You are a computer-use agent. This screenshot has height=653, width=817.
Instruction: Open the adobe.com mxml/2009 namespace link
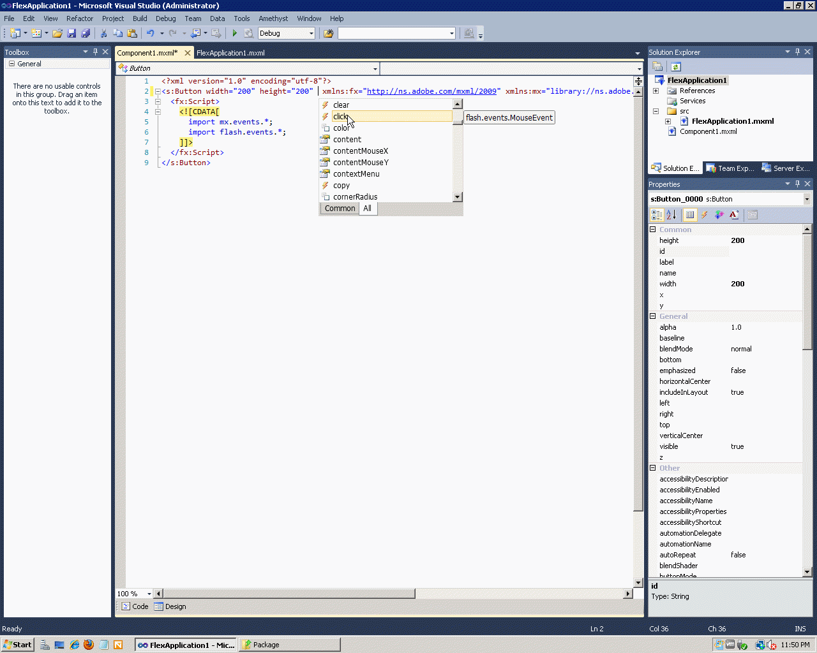(431, 91)
